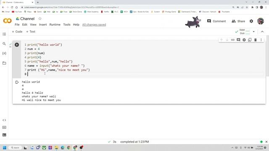Open the terminal icon in sidebar
Image resolution: width=269 pixels, height=151 pixels.
pyautogui.click(x=4, y=135)
